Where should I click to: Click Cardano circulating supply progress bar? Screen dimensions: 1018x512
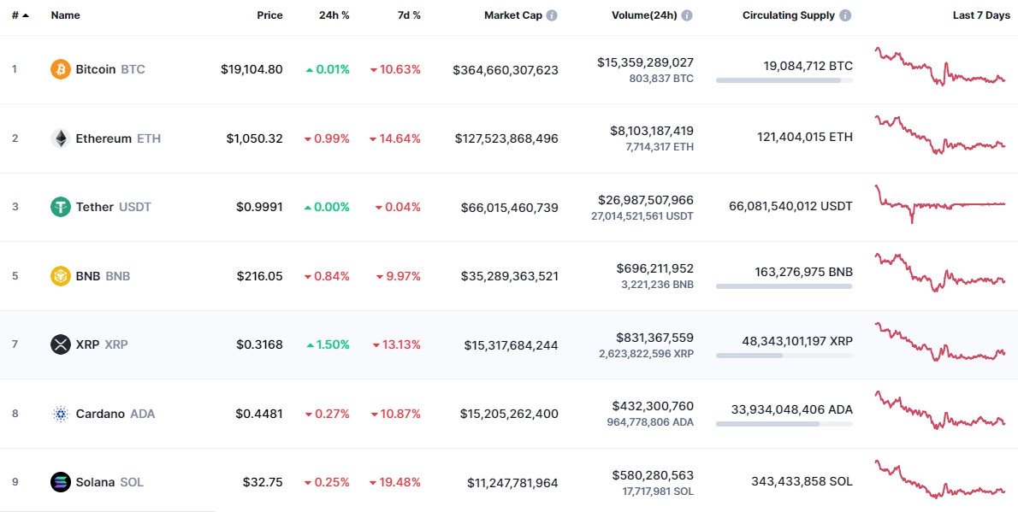click(x=784, y=424)
